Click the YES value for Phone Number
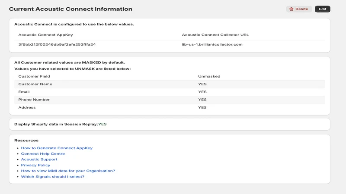This screenshot has width=346, height=194. [x=202, y=100]
